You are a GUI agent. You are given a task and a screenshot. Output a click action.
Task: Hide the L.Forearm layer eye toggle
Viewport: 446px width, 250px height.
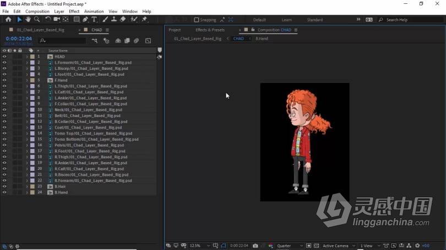click(x=4, y=63)
